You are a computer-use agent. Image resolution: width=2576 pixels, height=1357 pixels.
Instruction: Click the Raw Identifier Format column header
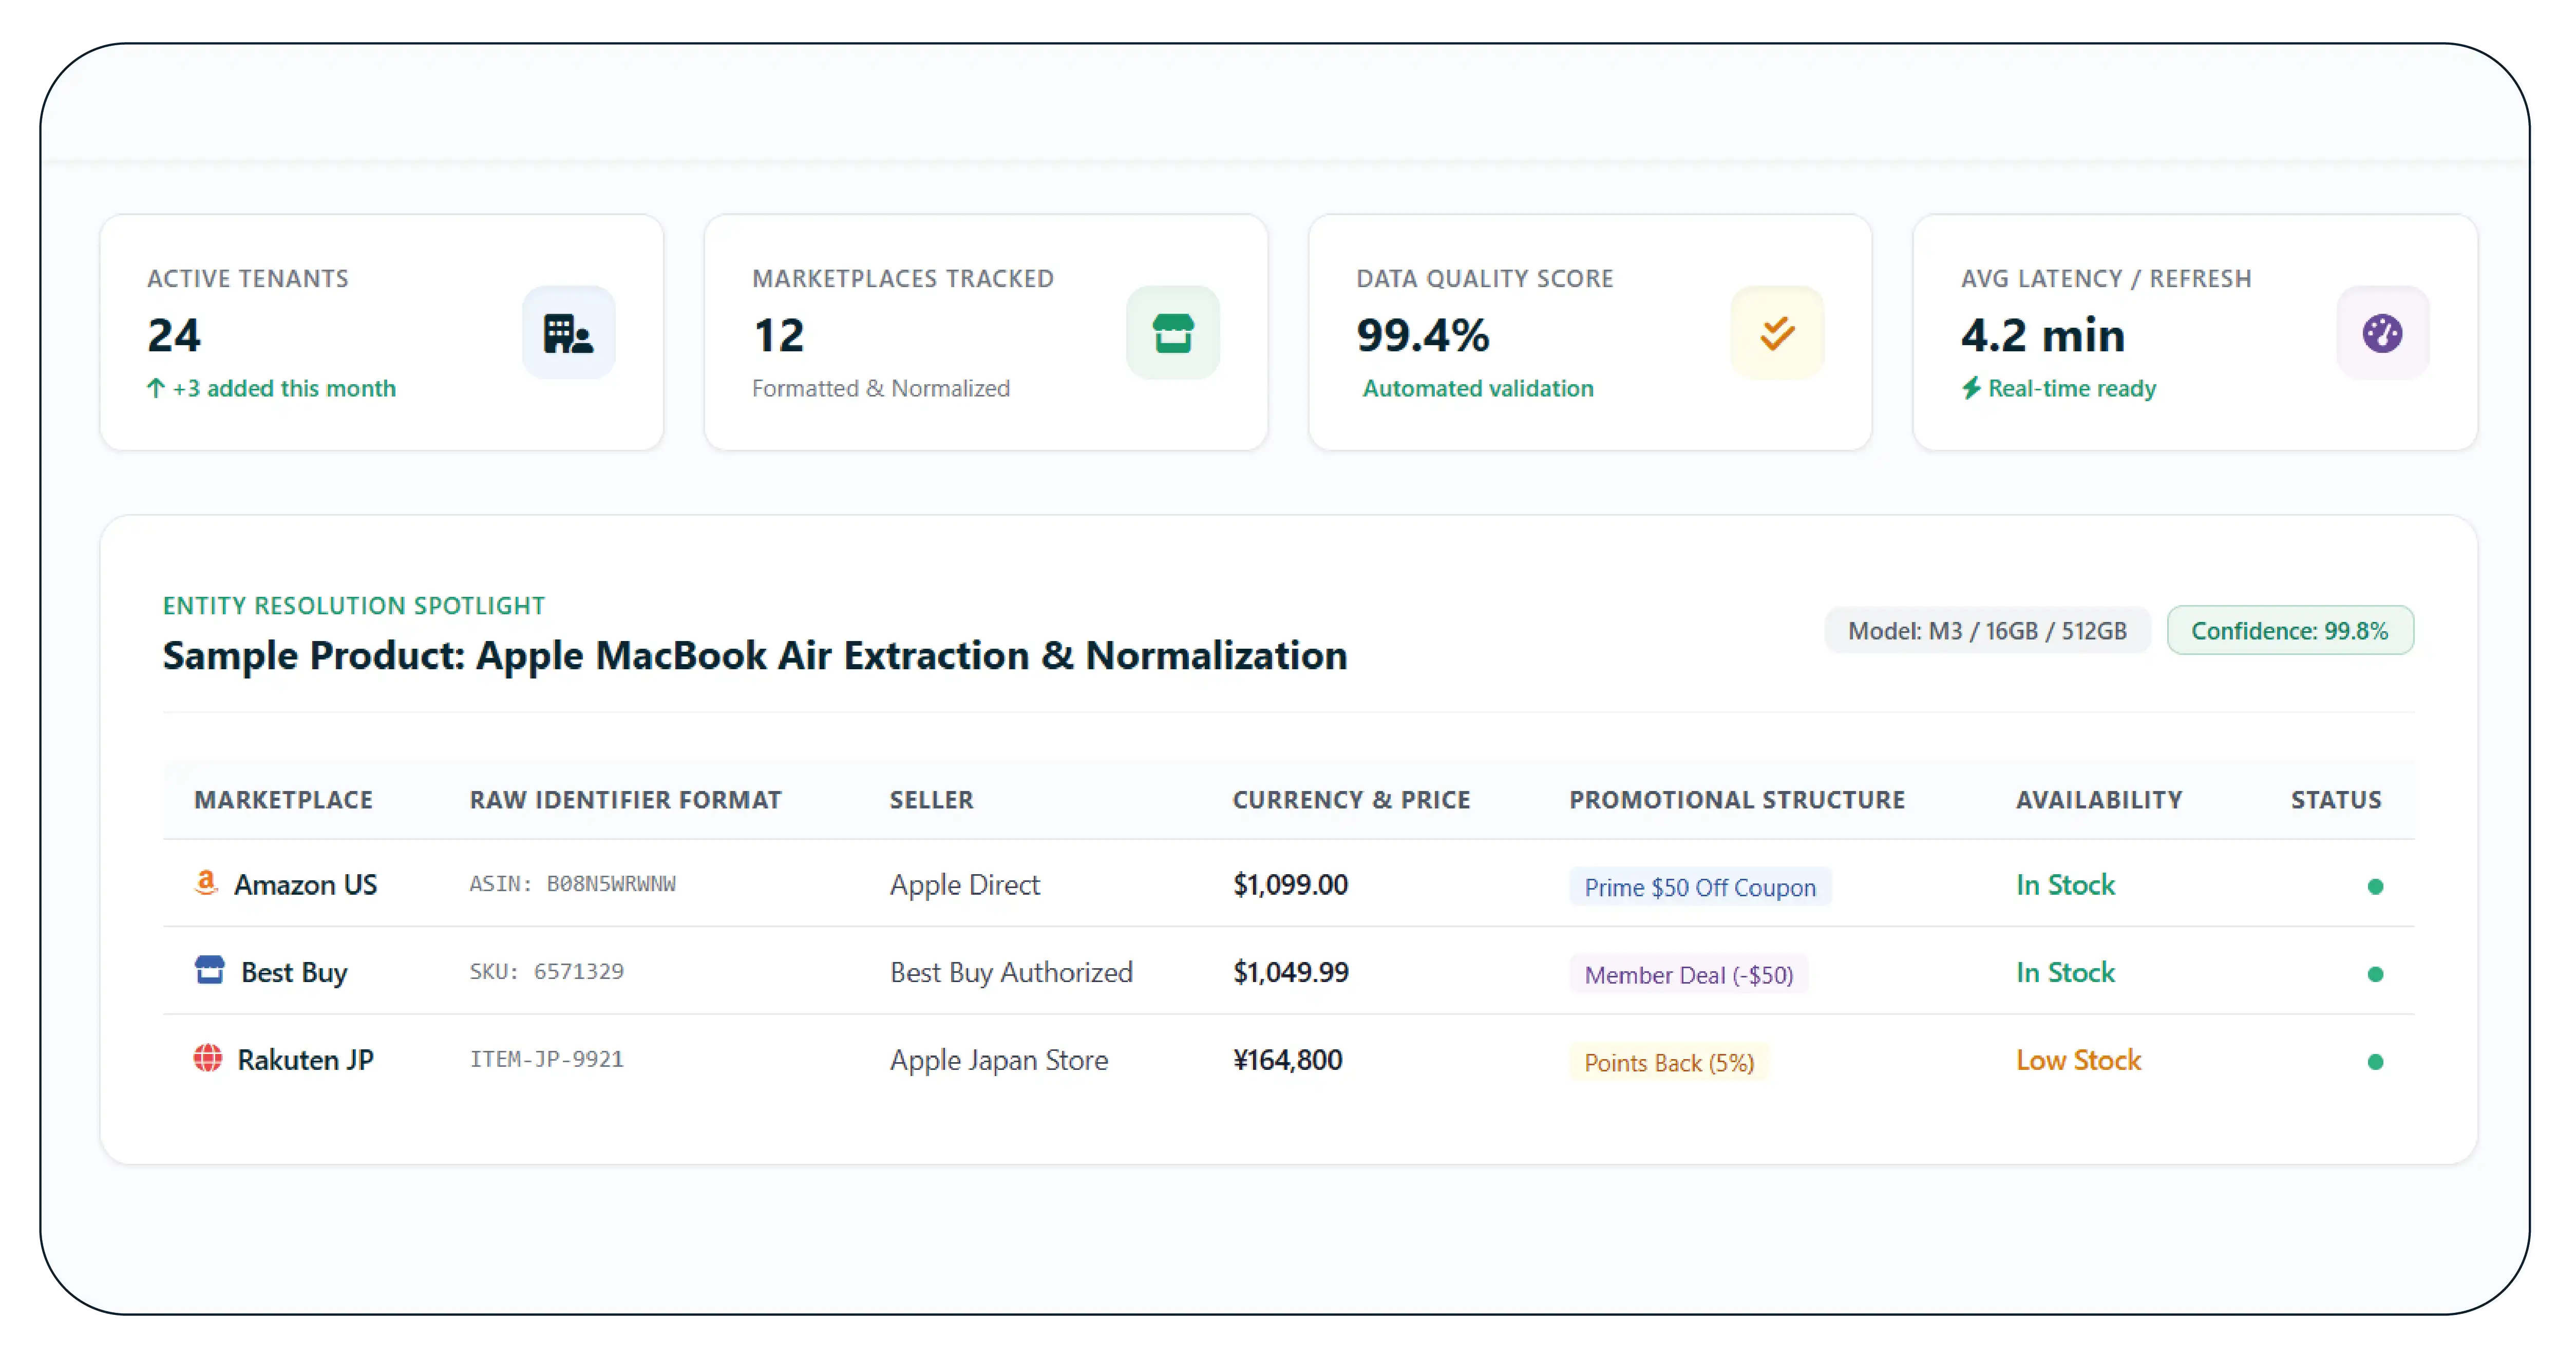coord(626,800)
